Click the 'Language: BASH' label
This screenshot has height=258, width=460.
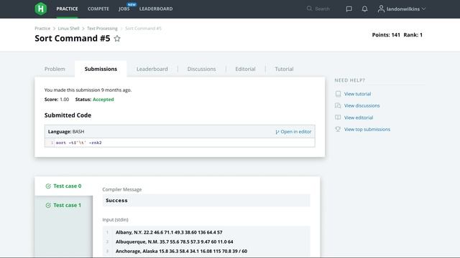(66, 132)
